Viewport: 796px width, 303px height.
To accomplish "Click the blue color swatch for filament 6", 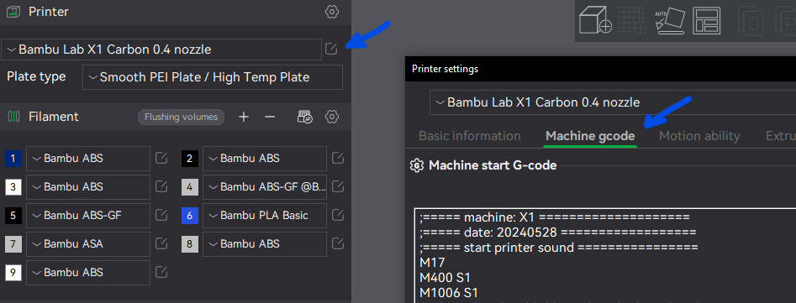I will 190,216.
